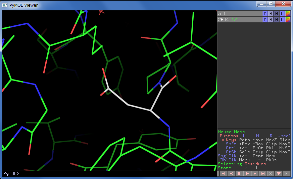Screen dimensions: 293x179
Task: Step back one frame
Action: 231,173
